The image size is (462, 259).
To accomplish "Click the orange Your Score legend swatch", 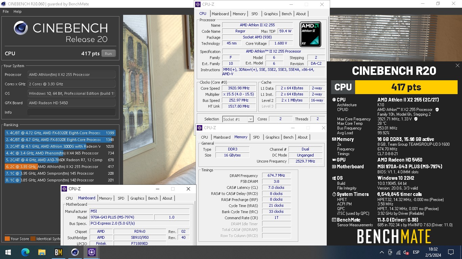I will pos(7,239).
